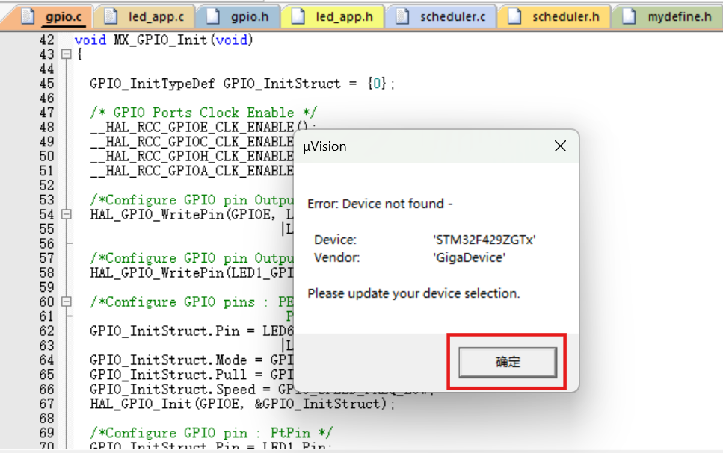Click line number 68 in the gutter
The height and width of the screenshot is (453, 723).
point(46,419)
